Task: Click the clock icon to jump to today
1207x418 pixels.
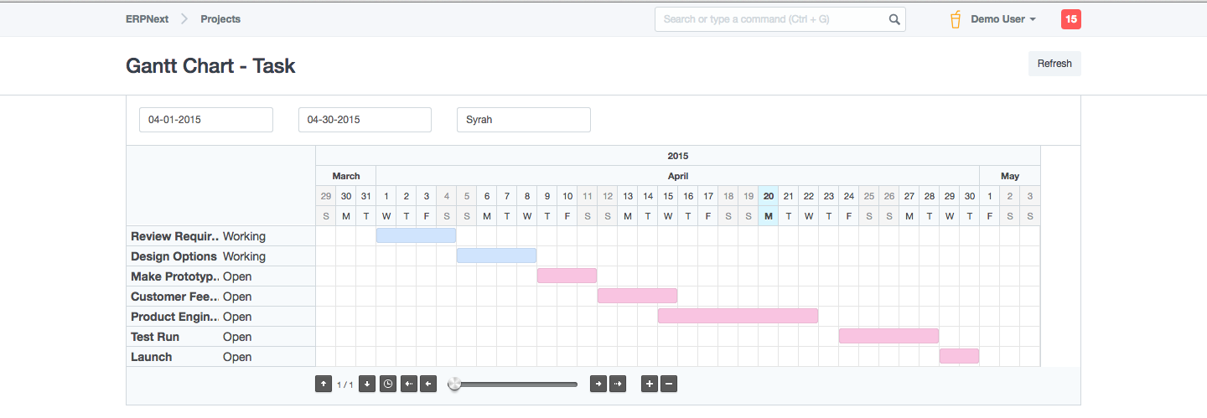Action: 388,384
